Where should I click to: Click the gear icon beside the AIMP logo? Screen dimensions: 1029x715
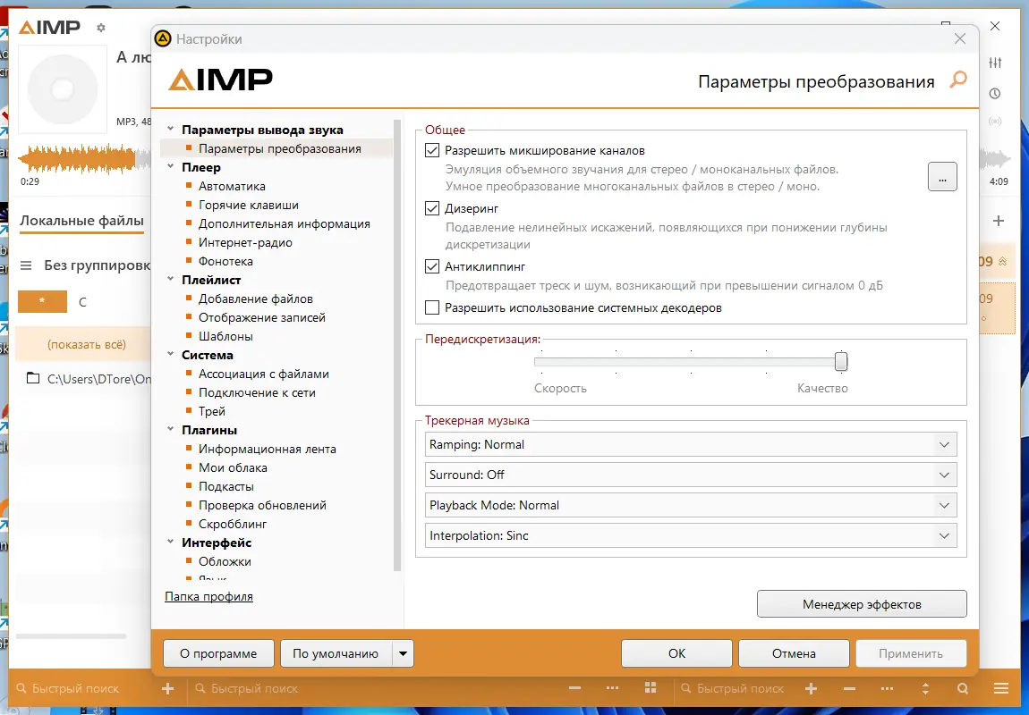(100, 28)
